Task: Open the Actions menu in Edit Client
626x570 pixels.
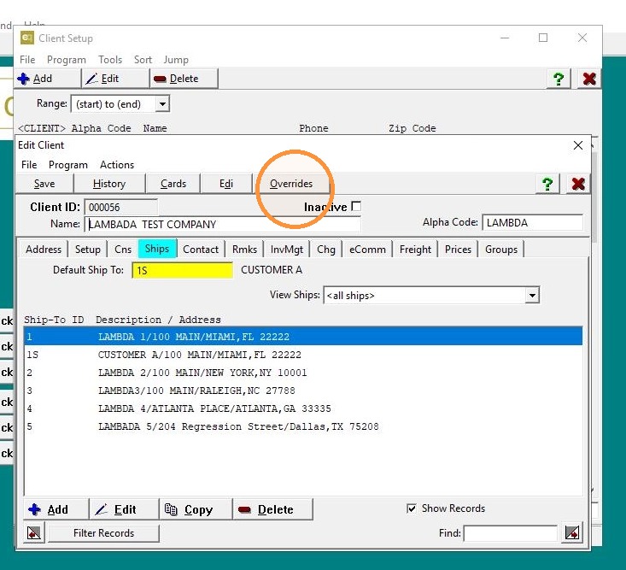Action: coord(117,165)
